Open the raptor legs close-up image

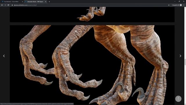(92, 65)
